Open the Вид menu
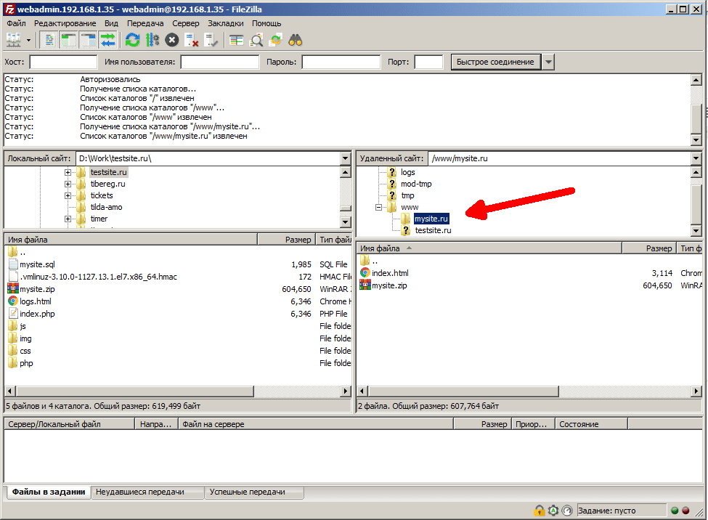708x520 pixels. [x=111, y=23]
